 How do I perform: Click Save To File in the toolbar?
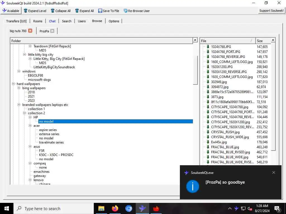pos(109,11)
